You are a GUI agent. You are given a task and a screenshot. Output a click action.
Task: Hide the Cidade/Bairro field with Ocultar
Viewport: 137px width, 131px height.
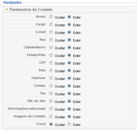[51, 48]
